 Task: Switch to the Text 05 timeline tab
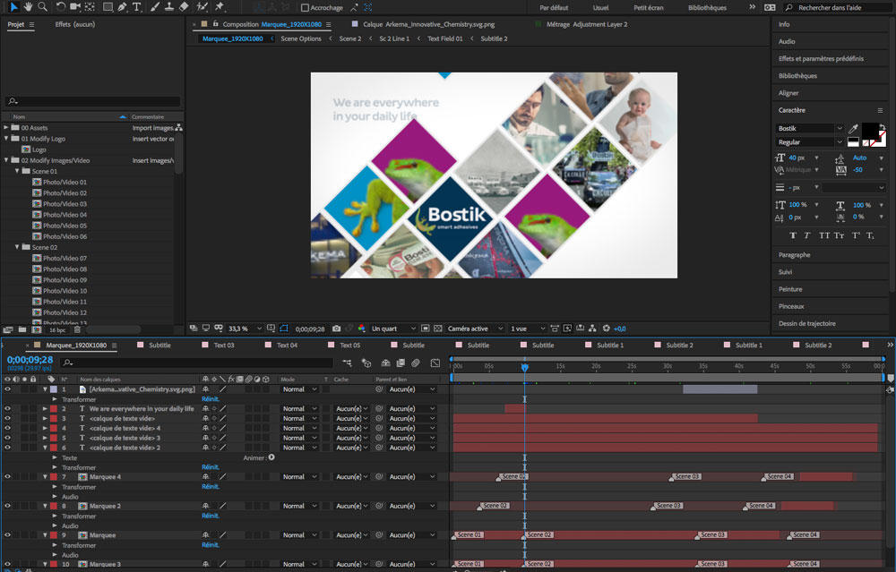pos(349,346)
